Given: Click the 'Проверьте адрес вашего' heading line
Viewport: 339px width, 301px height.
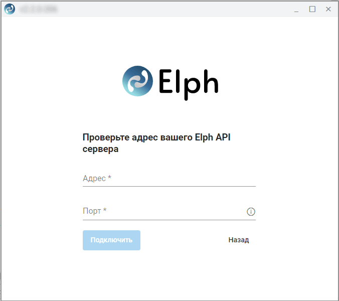Looking at the screenshot, I should pos(137,137).
